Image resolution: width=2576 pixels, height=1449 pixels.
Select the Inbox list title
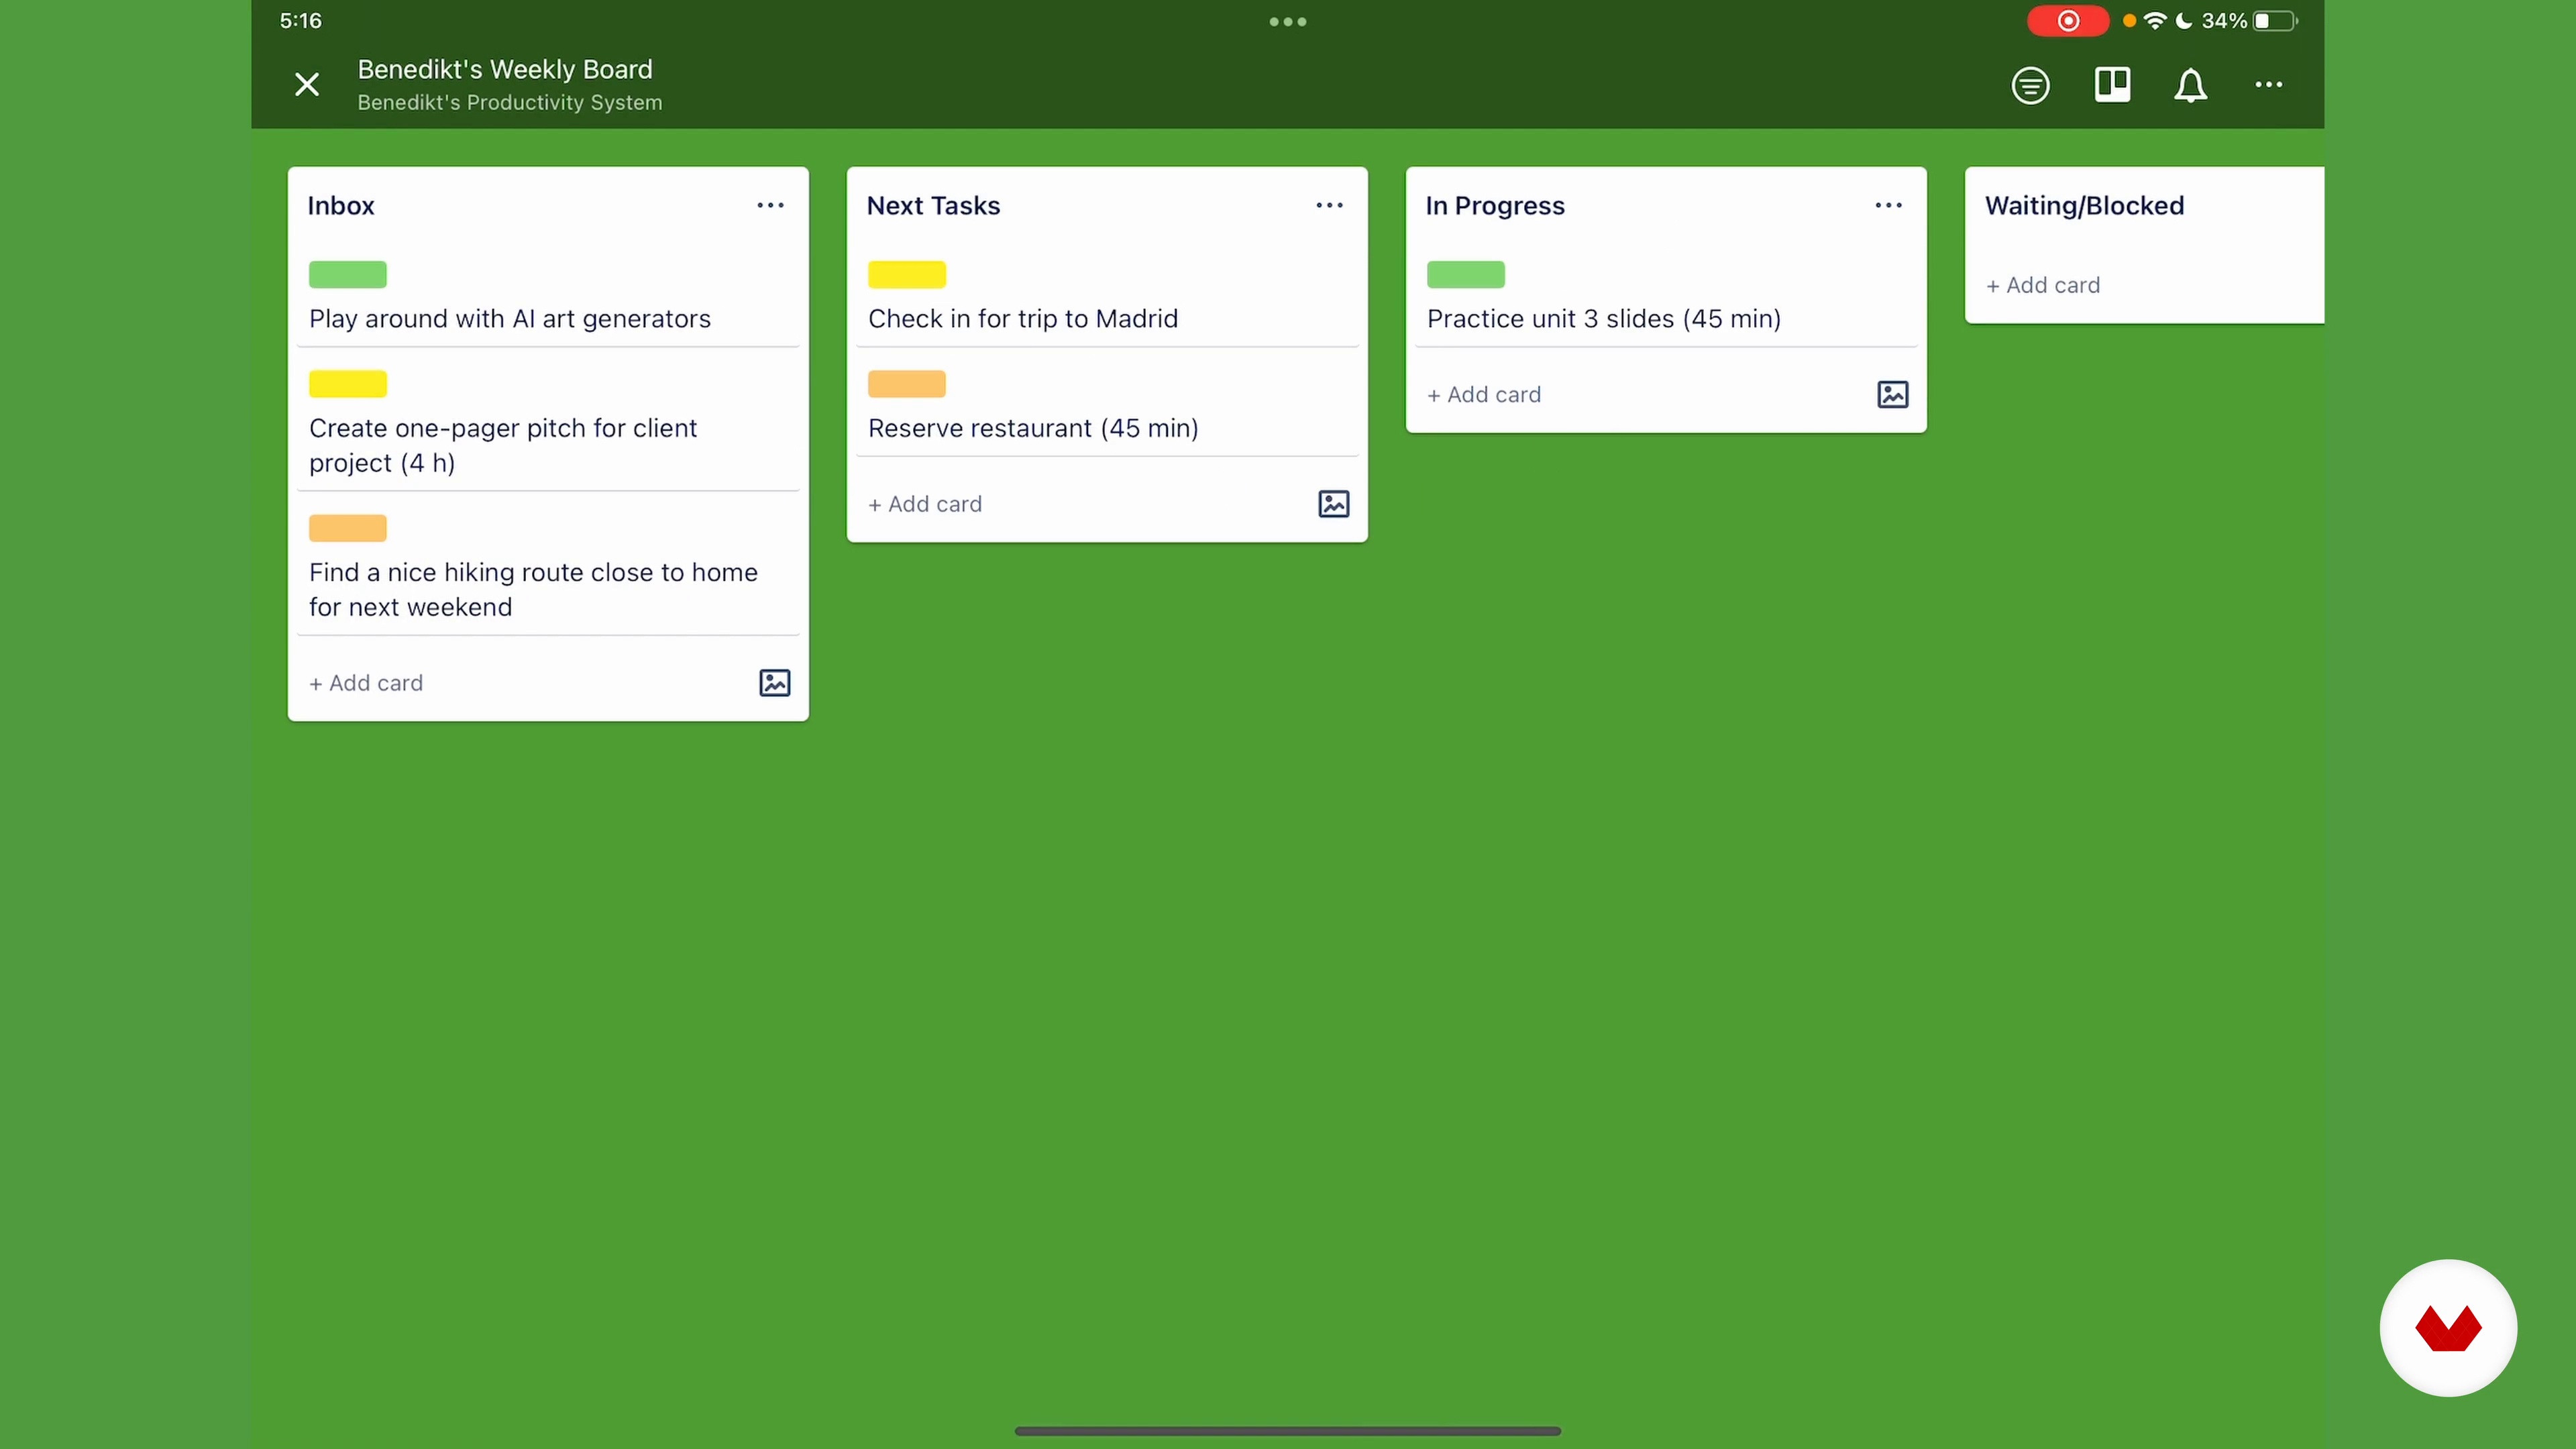coord(341,205)
